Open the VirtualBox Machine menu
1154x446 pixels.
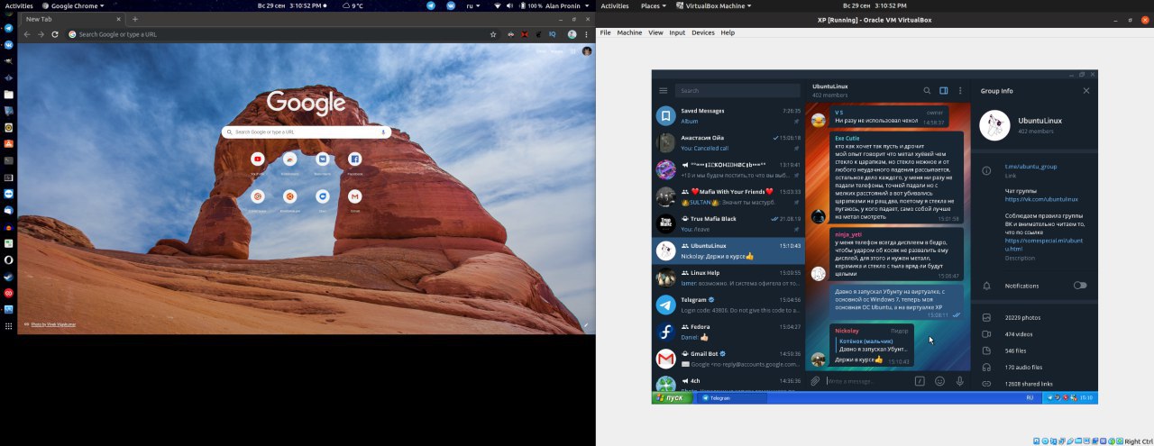pos(629,32)
